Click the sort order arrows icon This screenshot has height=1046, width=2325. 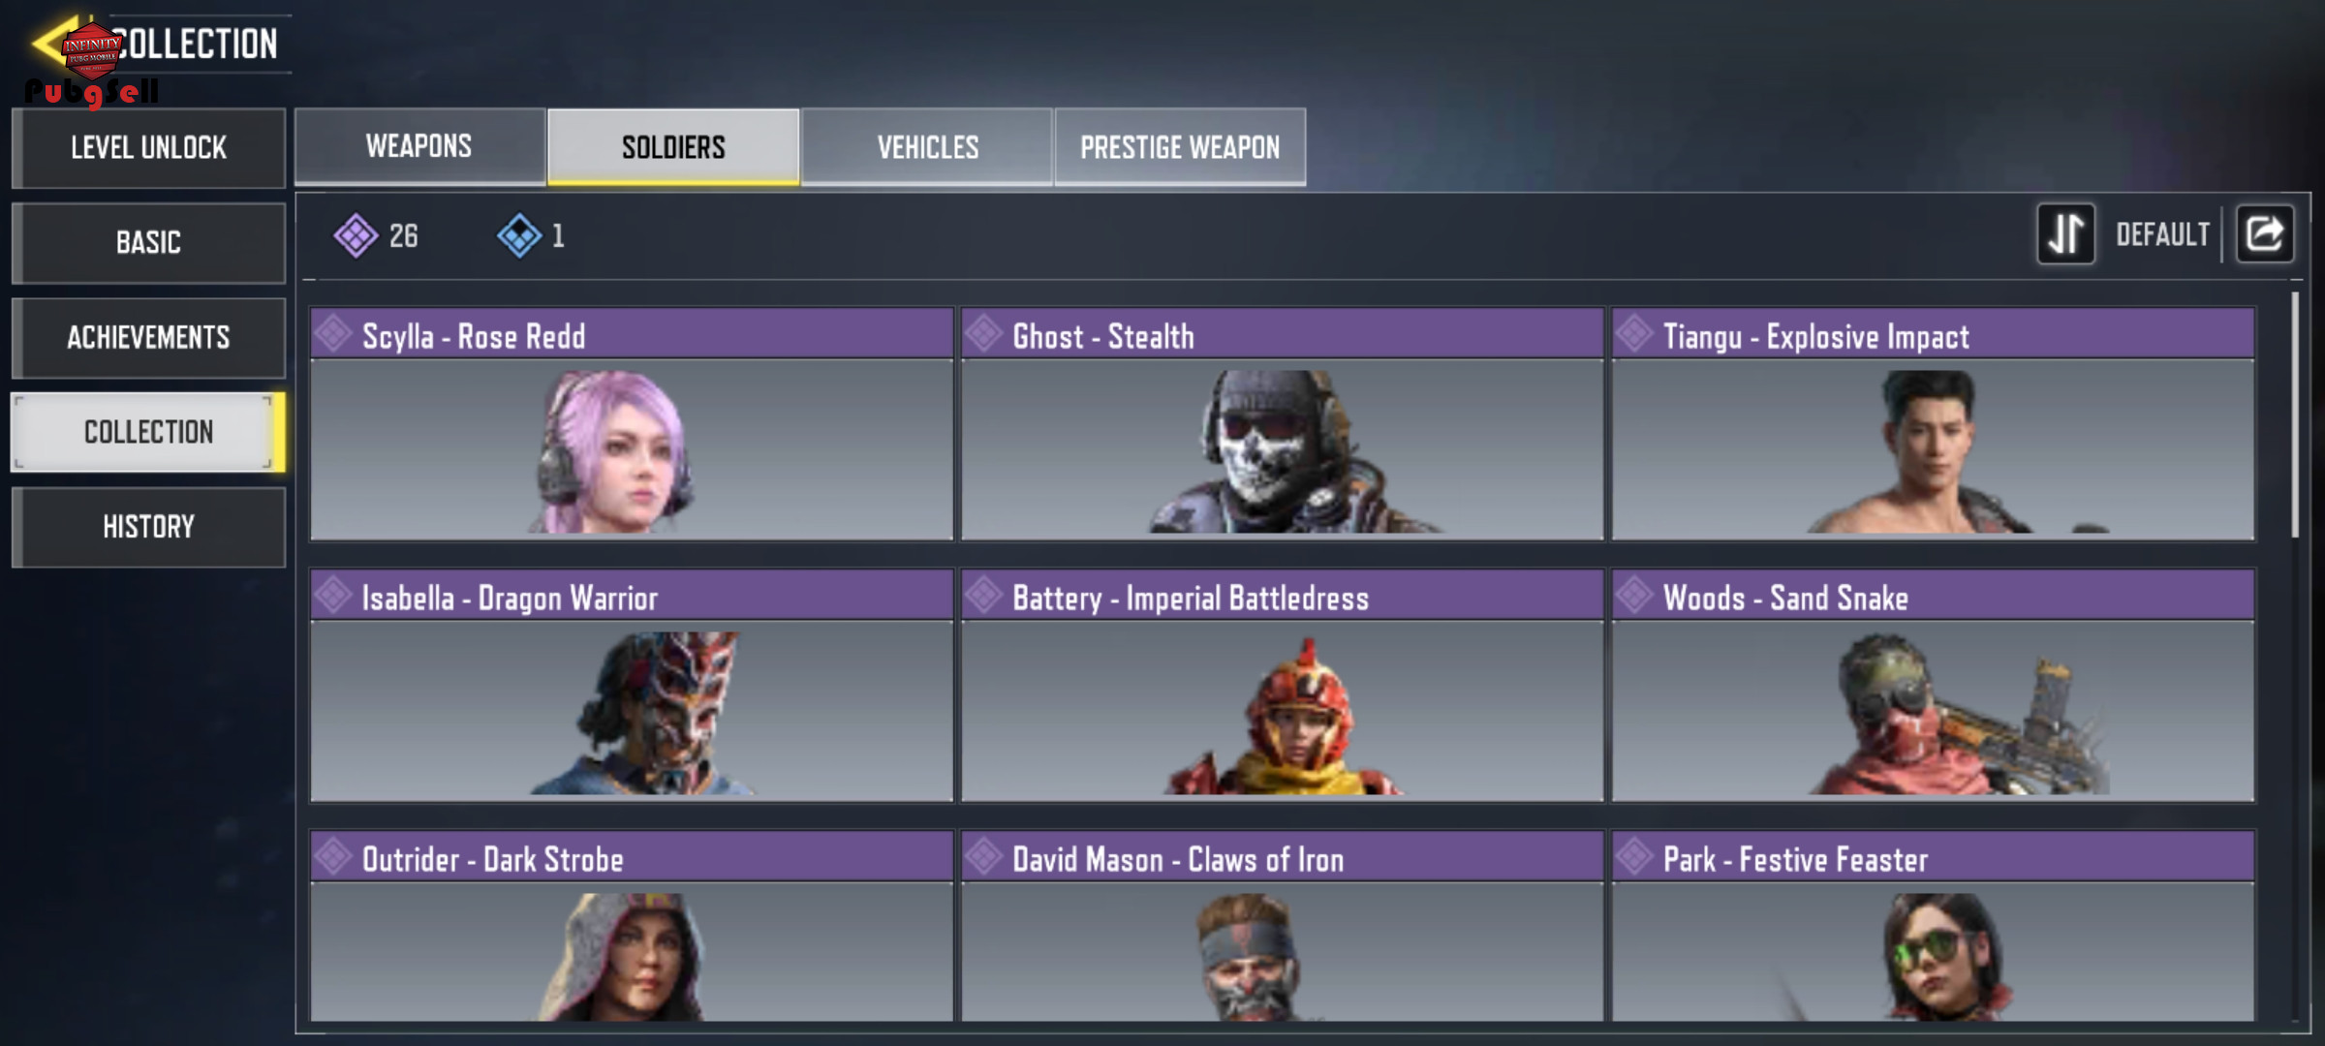[x=2065, y=233]
